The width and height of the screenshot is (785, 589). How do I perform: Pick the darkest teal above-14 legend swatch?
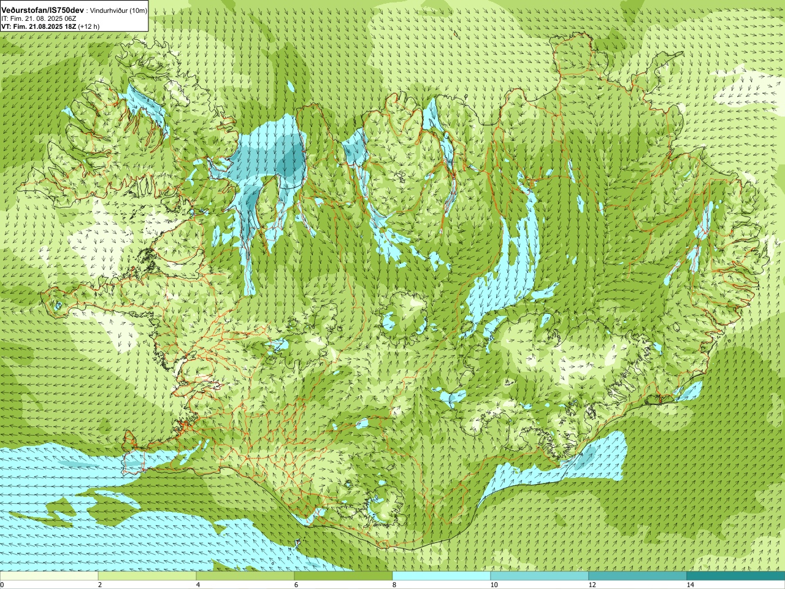tap(736, 576)
